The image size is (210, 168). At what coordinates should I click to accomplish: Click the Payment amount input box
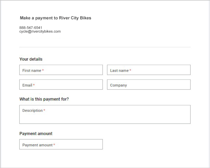(x=61, y=144)
